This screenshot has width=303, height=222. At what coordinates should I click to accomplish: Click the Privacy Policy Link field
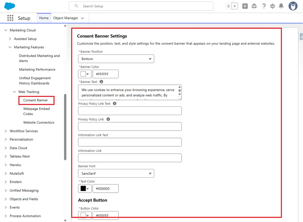pos(130,126)
